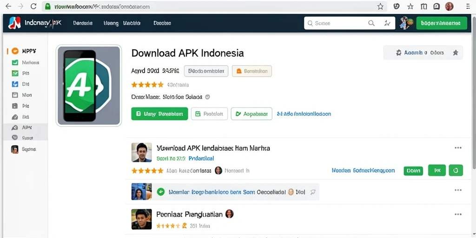This screenshot has height=238, width=476.
Task: Open the browser three-dot menu
Action: pos(468,7)
